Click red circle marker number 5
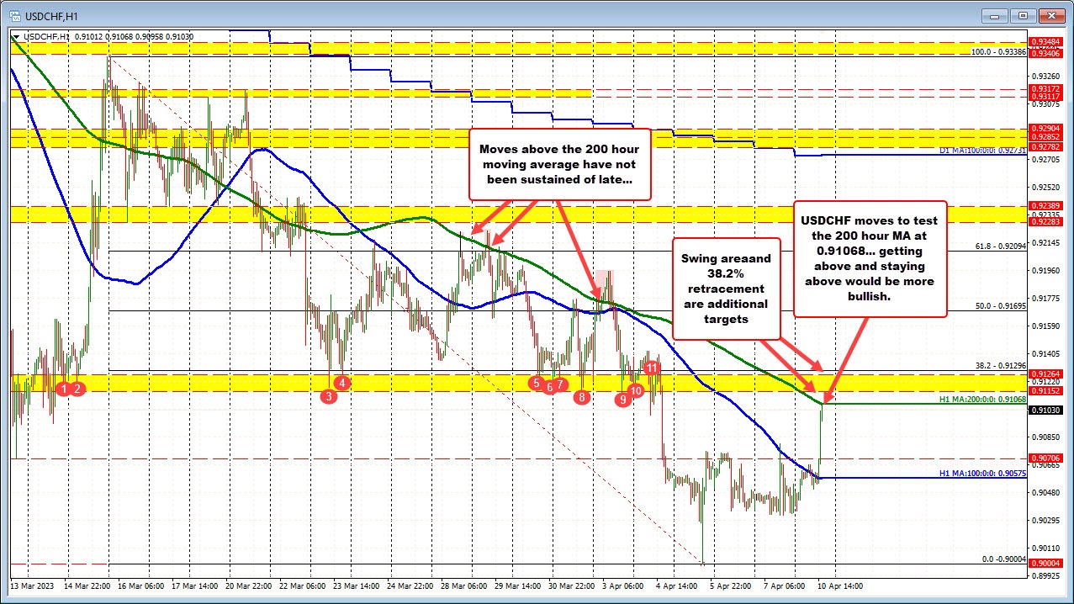The width and height of the screenshot is (1074, 604). pos(536,383)
